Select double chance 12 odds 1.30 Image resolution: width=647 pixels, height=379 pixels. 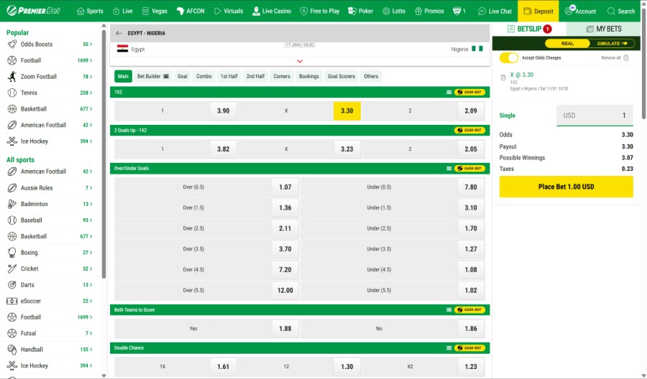(x=347, y=367)
